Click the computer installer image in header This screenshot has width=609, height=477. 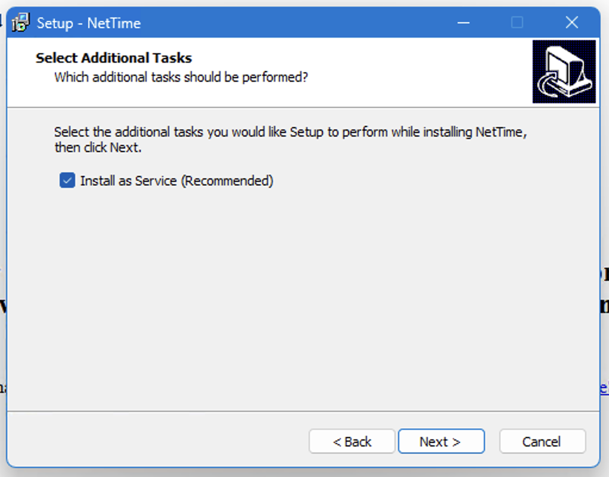[564, 72]
